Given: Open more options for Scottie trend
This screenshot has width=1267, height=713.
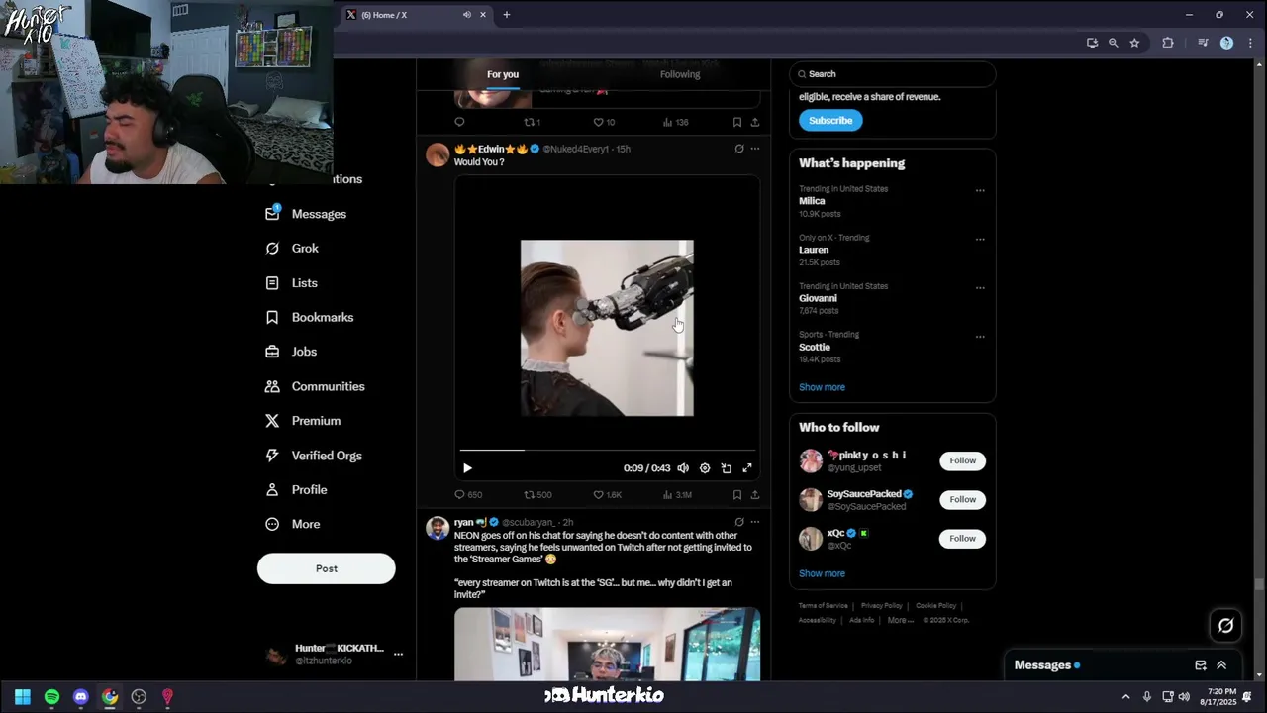Looking at the screenshot, I should (x=980, y=336).
